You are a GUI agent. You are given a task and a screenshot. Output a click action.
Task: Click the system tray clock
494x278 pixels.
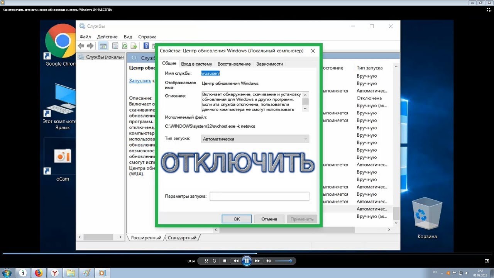pos(480,273)
